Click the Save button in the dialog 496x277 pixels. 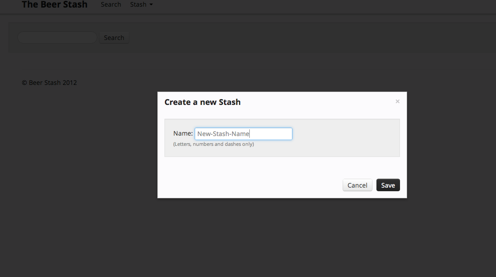pyautogui.click(x=388, y=185)
